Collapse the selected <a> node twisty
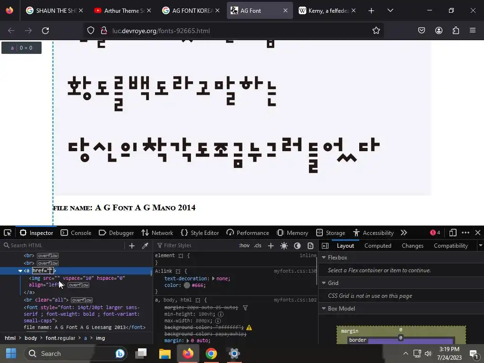 click(20, 271)
